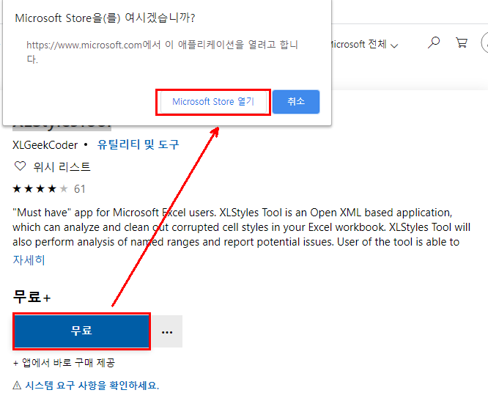
Task: Click the star rating row
Action: [40, 188]
